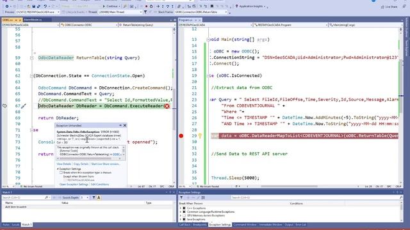410x230 pixels.
Task: Check 'Break when this exception type is thrown'
Action: click(61, 172)
